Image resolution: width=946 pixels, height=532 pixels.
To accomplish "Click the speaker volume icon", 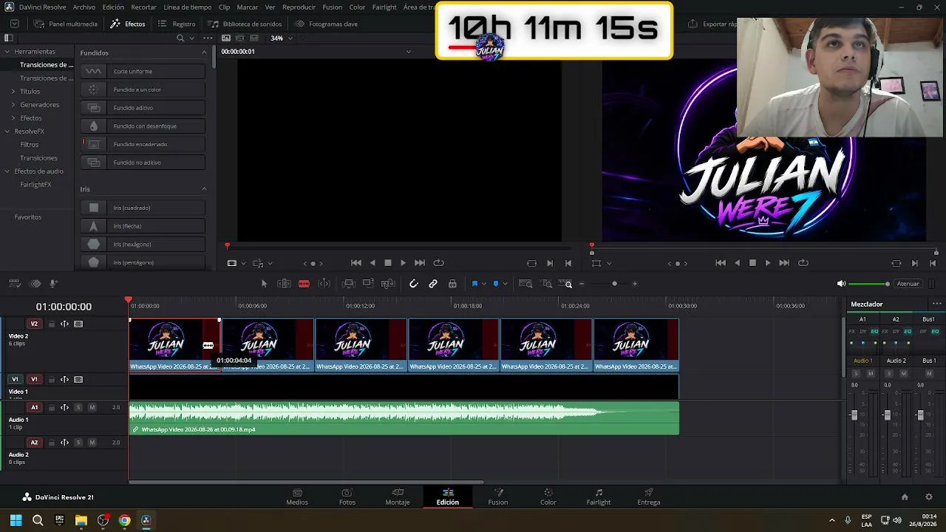I will 841,284.
